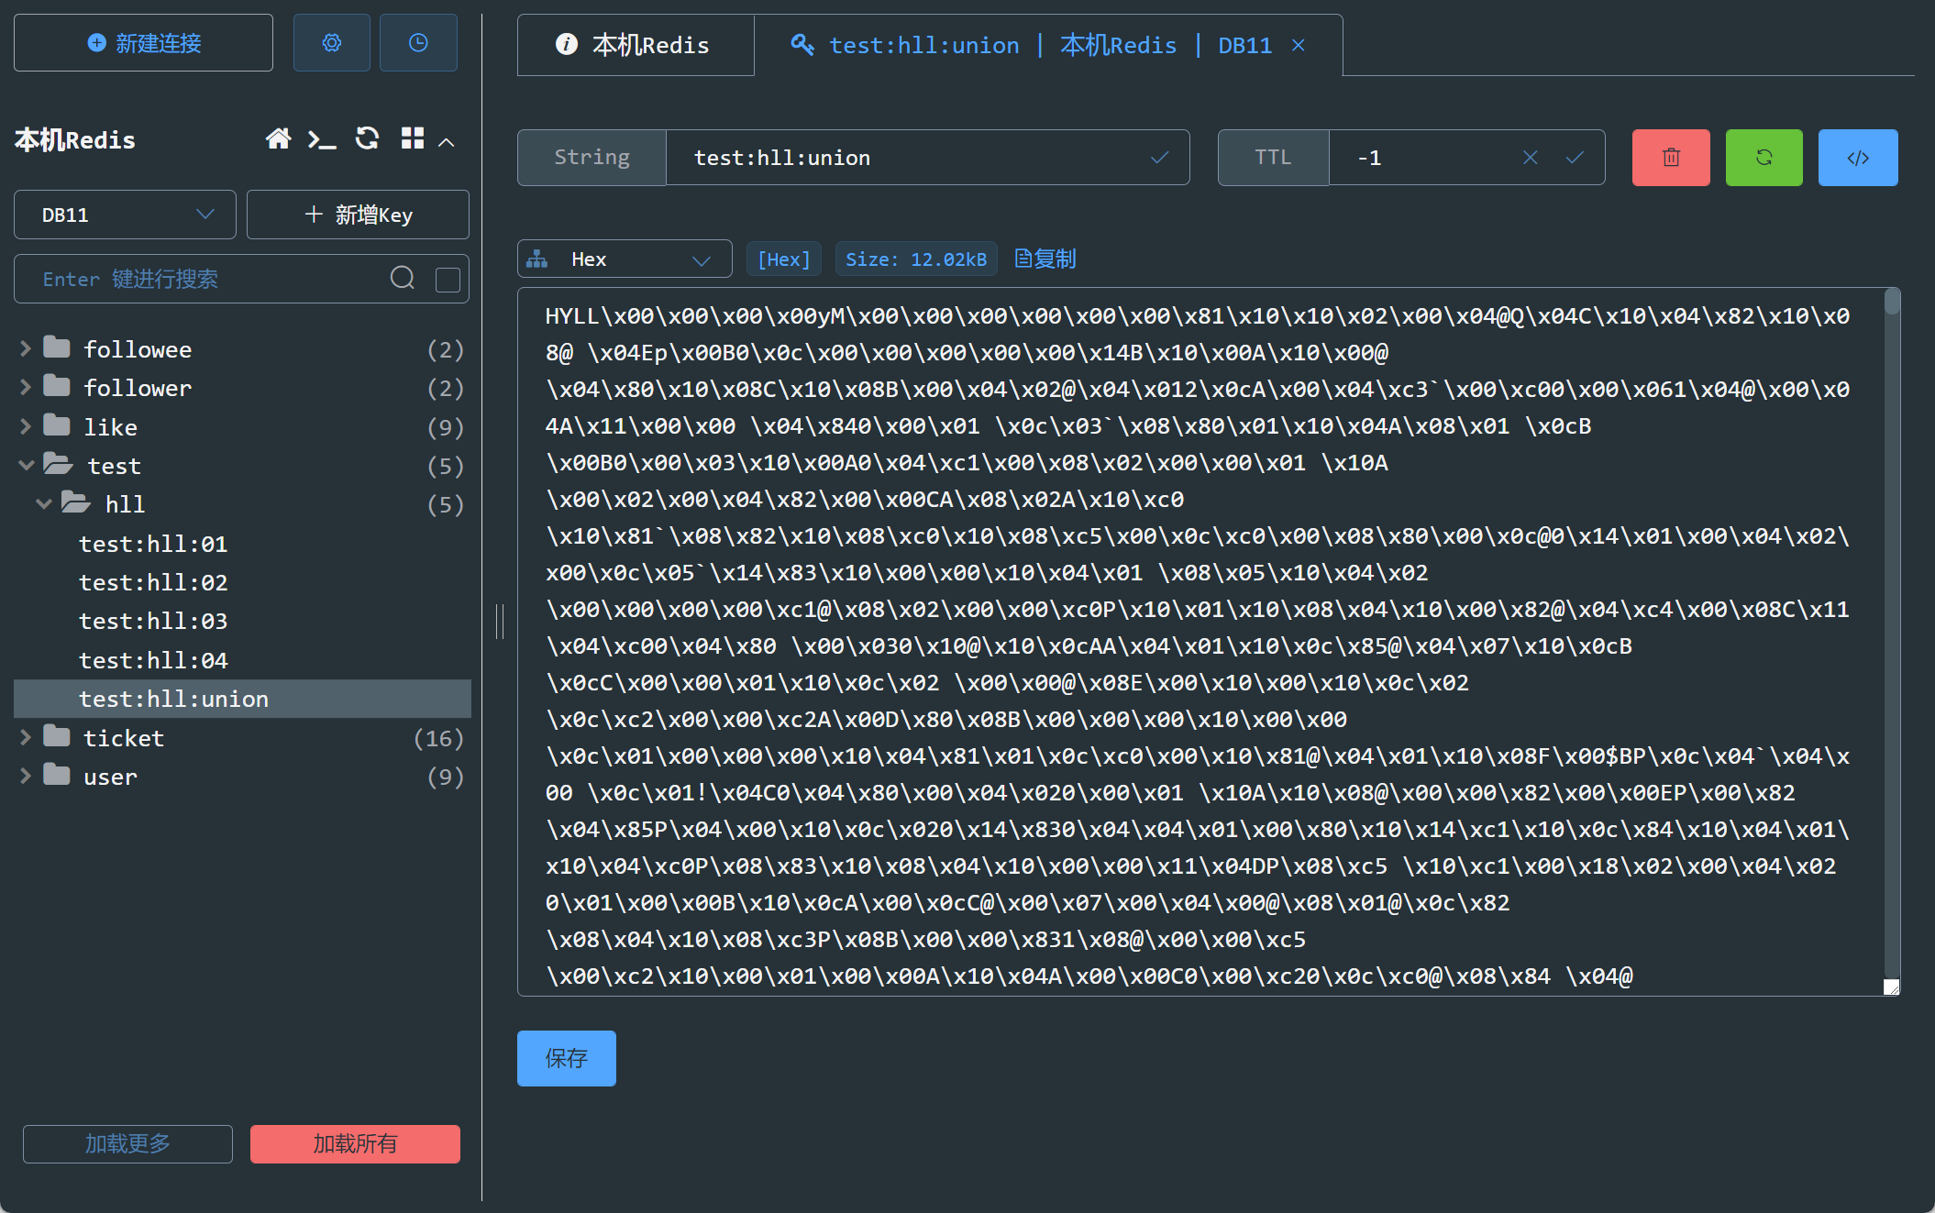1935x1213 pixels.
Task: Click the String type label
Action: click(x=592, y=158)
